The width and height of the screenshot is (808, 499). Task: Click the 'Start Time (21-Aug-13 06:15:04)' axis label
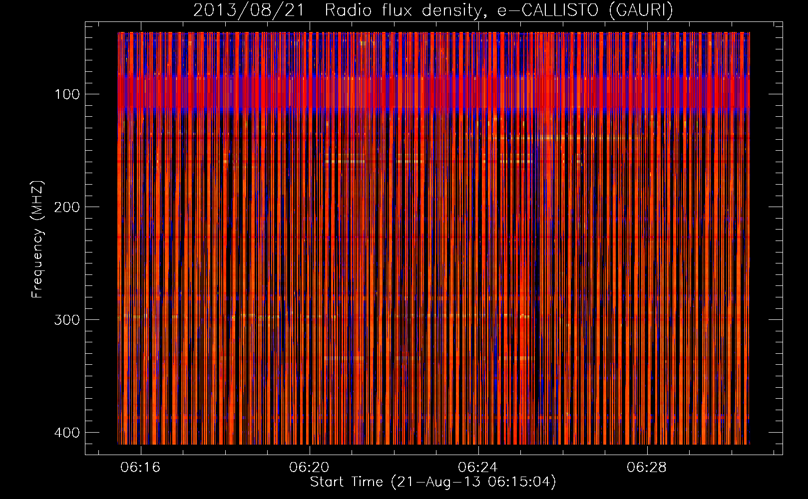coord(433,482)
